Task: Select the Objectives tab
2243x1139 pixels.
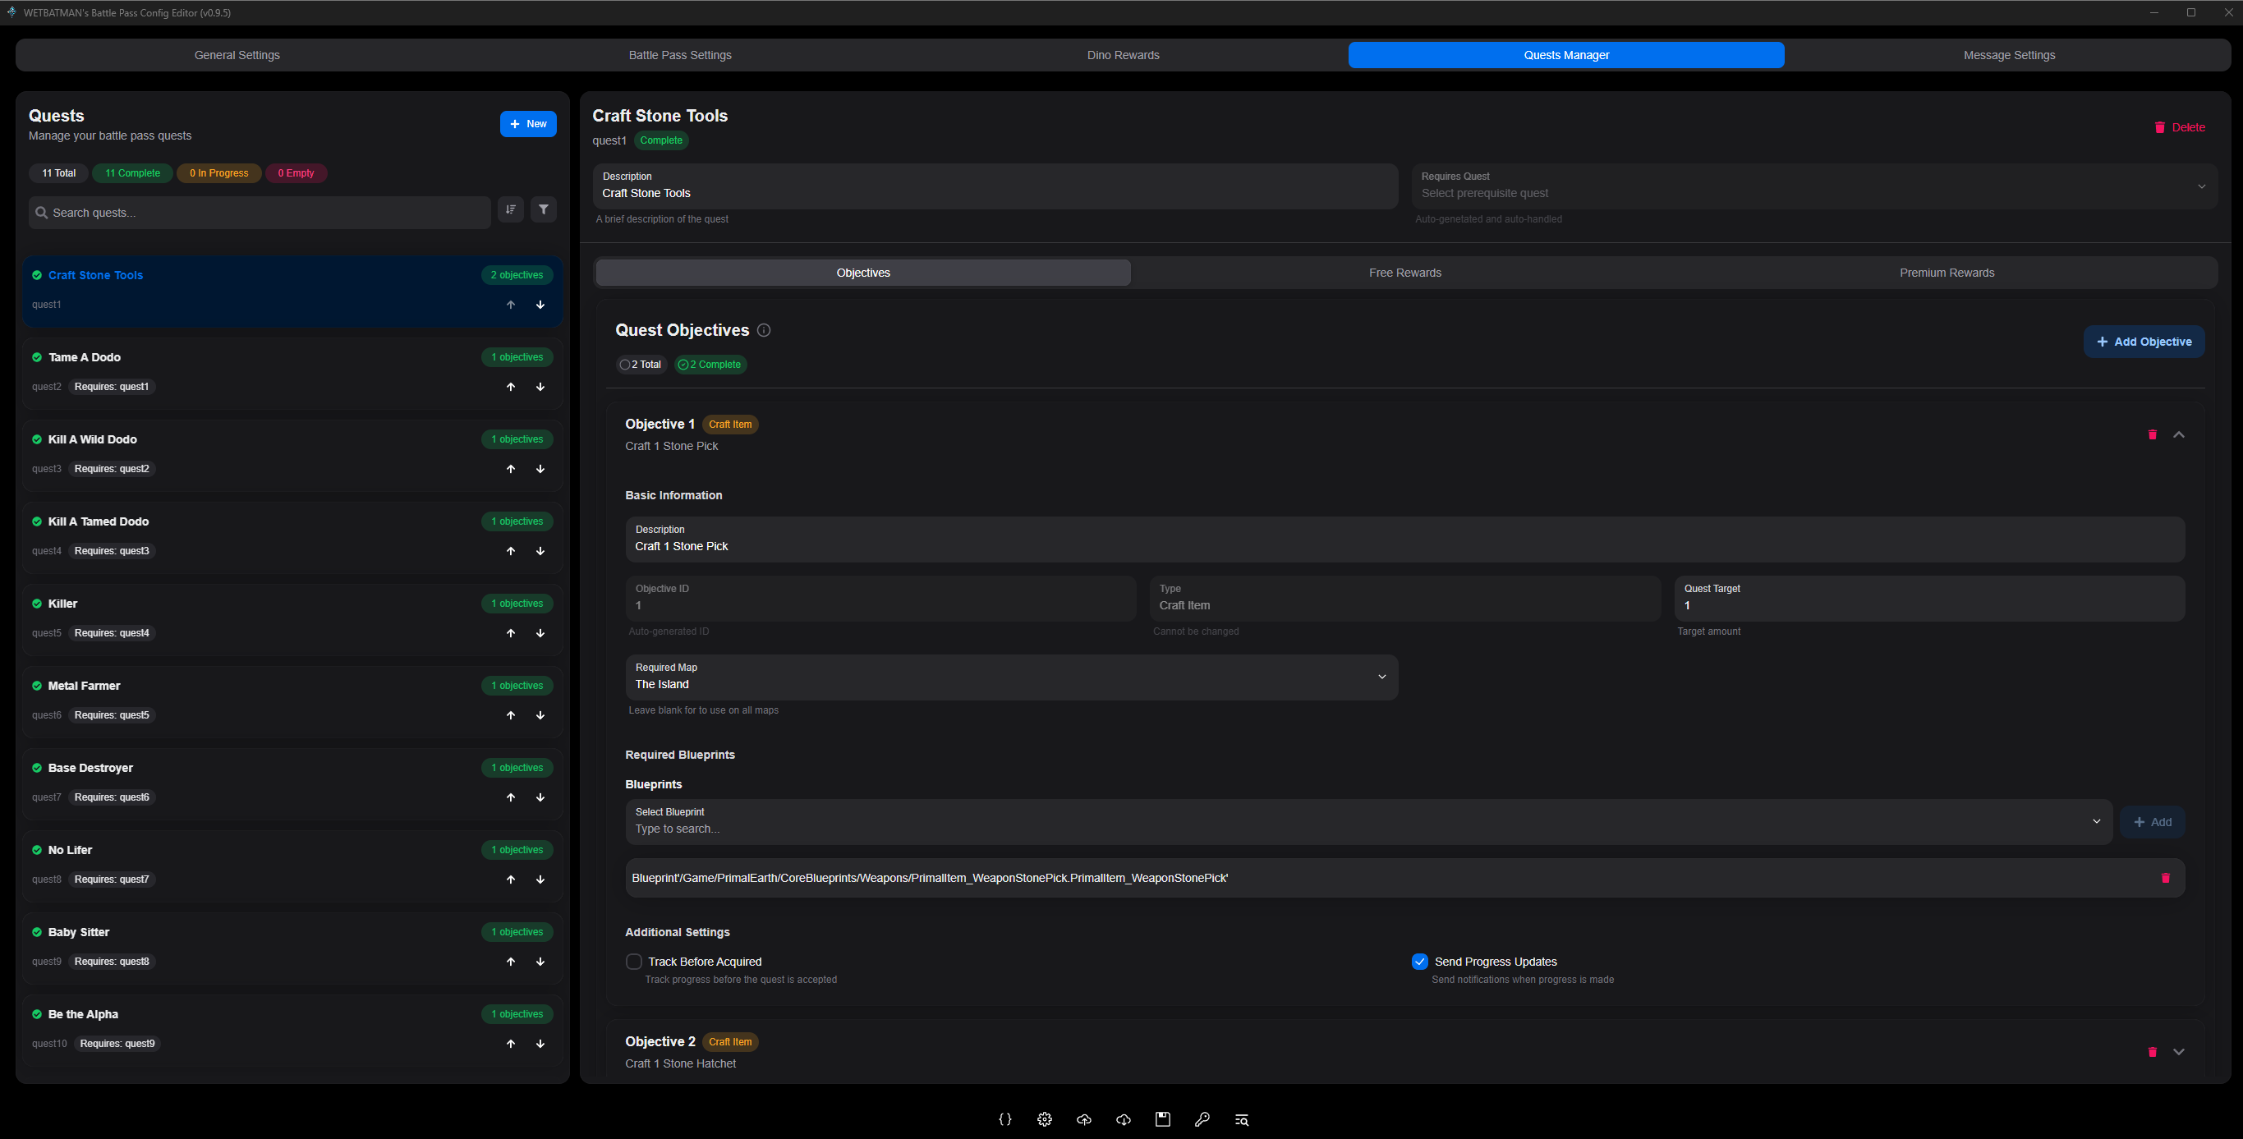Action: tap(864, 273)
